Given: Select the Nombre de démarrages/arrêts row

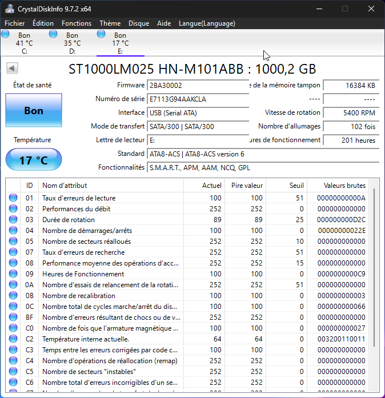Looking at the screenshot, I should coord(187,231).
